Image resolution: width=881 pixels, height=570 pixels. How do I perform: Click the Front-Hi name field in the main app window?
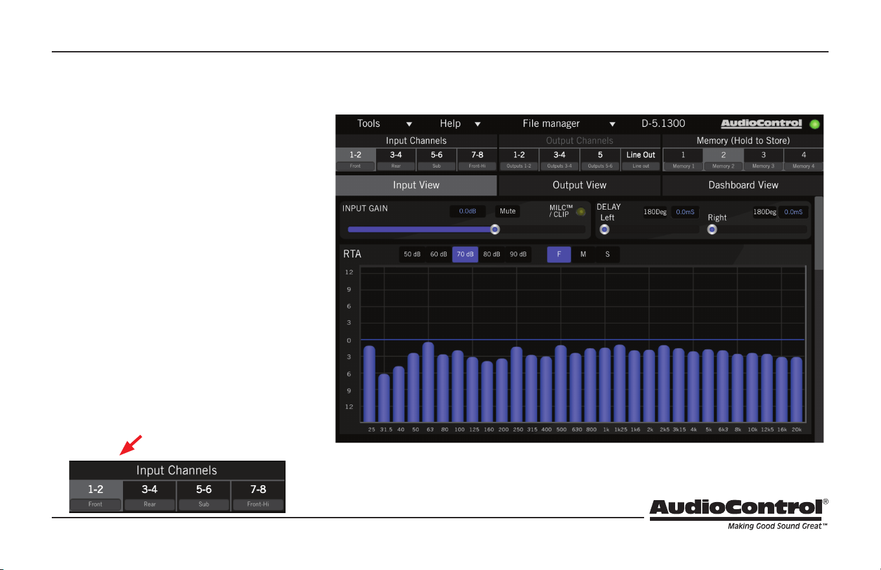(478, 166)
